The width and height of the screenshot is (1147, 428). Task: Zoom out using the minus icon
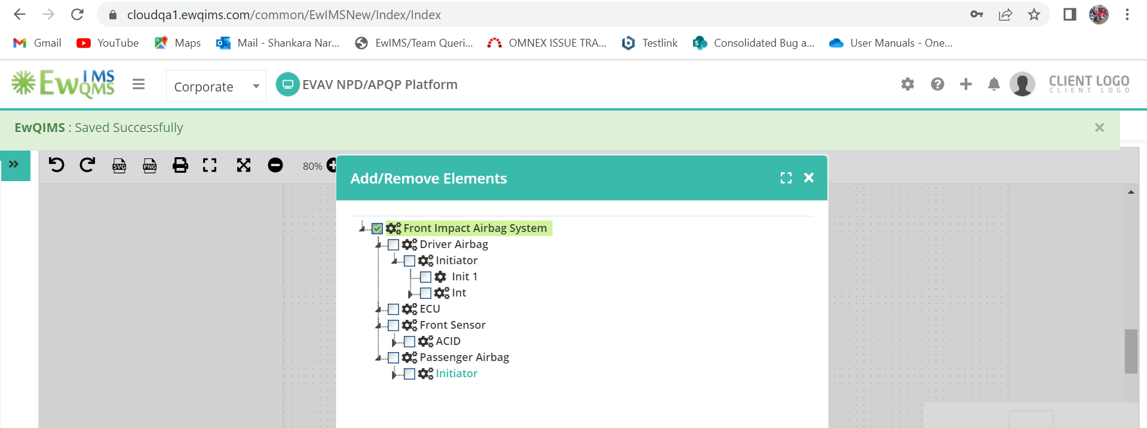pos(275,165)
